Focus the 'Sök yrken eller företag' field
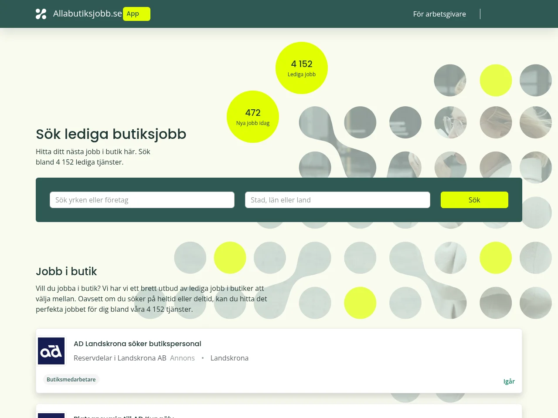 tap(142, 200)
